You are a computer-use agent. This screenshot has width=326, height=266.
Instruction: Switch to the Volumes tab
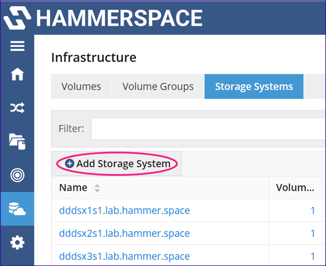81,87
